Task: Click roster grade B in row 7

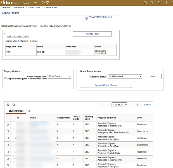Action: pyautogui.click(x=58, y=165)
